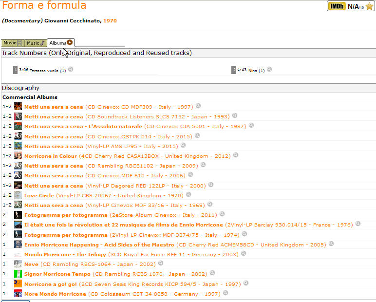The width and height of the screenshot is (376, 302).
Task: Click magnifier icon after Cinevox CD MDF309 row
Action: point(198,106)
